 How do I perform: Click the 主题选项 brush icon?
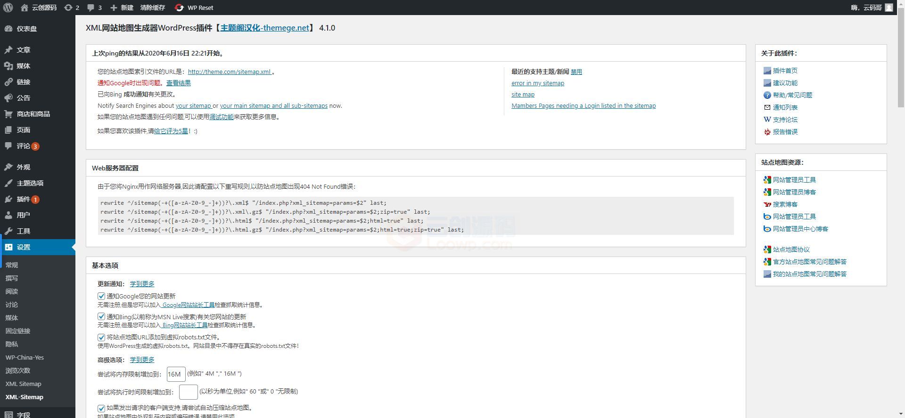(x=8, y=183)
